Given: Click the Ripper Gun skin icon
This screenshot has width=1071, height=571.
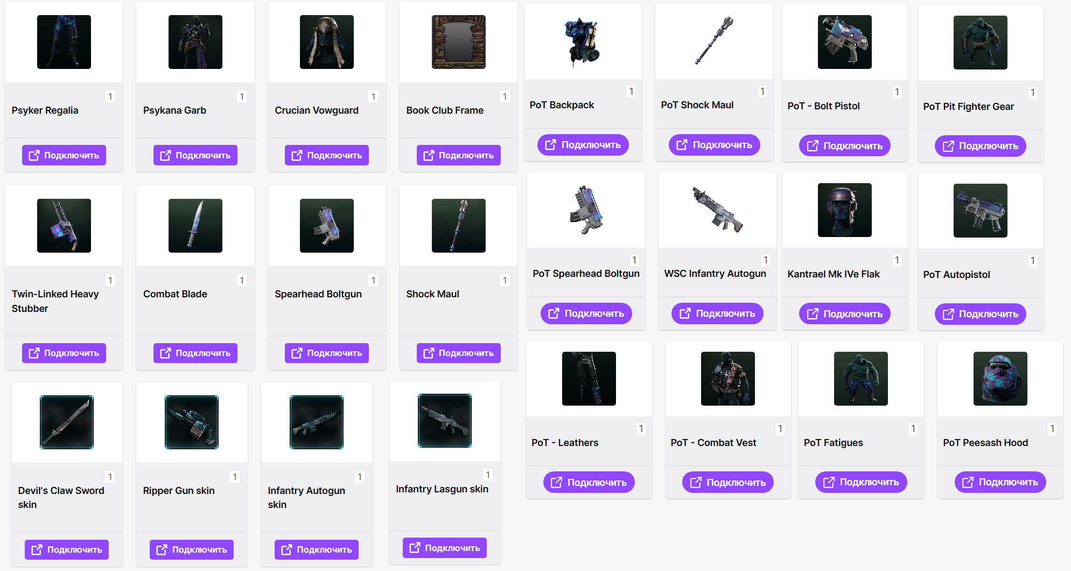Looking at the screenshot, I should (x=192, y=422).
